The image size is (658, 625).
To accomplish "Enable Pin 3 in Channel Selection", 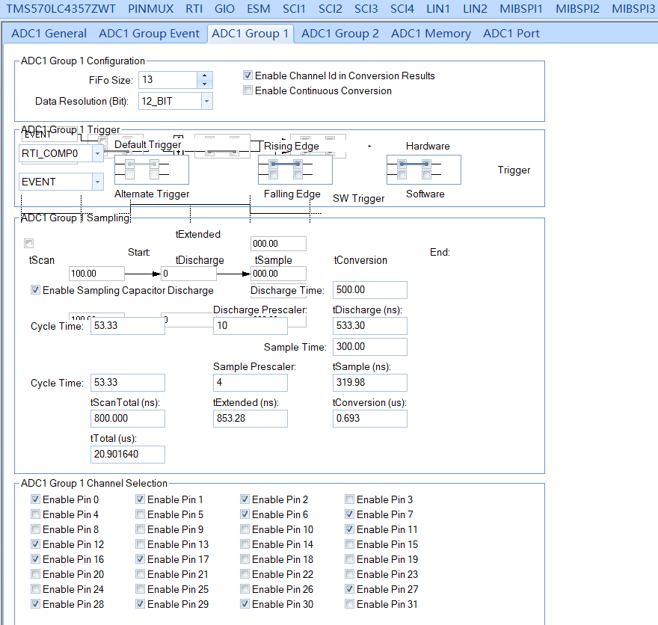I will coord(349,499).
